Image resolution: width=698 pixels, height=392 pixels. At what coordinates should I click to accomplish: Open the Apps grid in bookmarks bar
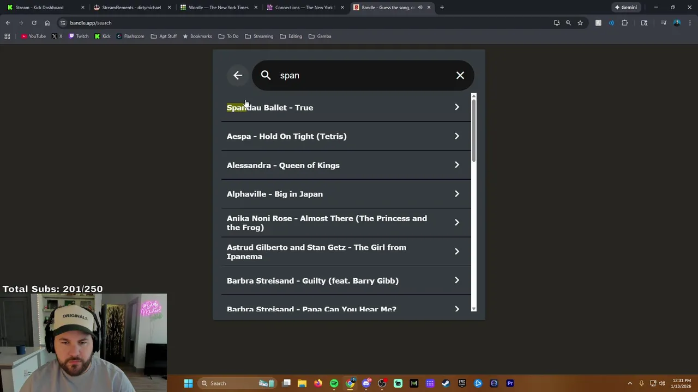(x=7, y=36)
